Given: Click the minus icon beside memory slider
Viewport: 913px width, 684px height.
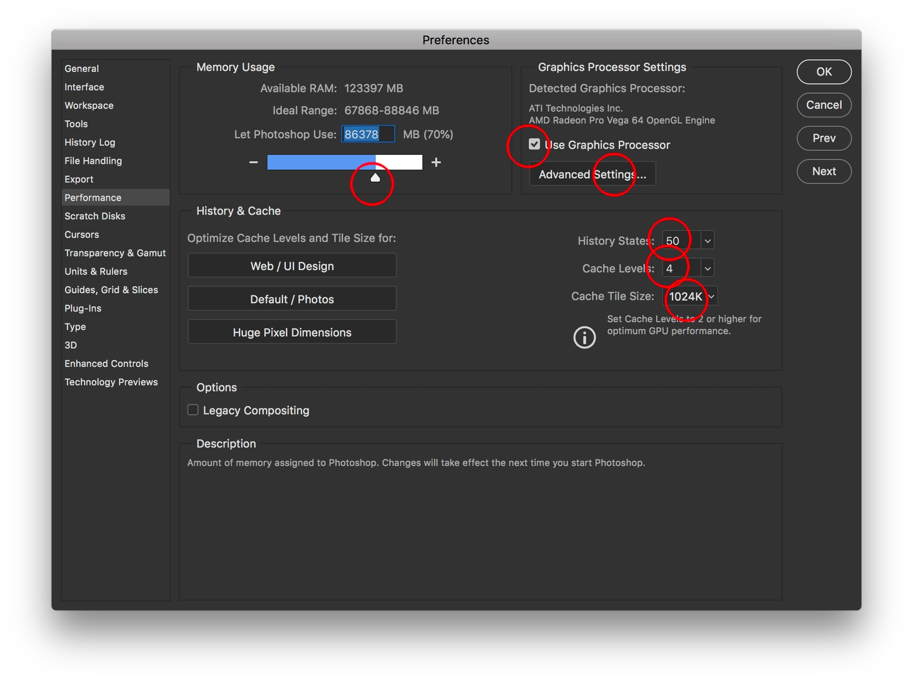Looking at the screenshot, I should pyautogui.click(x=253, y=162).
